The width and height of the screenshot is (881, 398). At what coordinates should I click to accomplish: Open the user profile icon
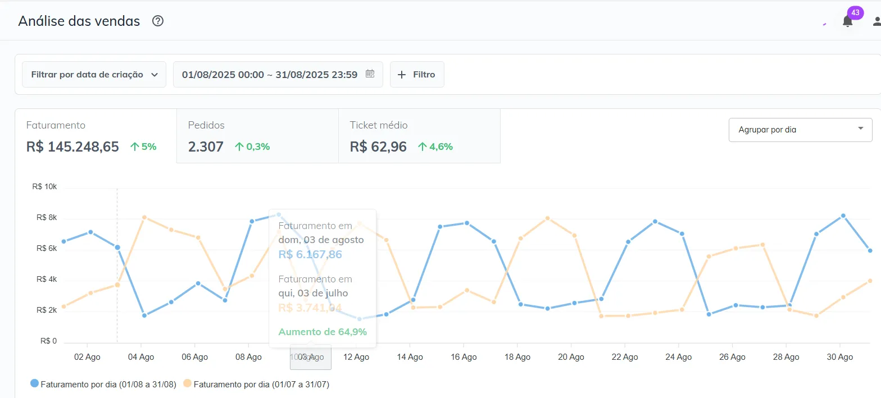[x=876, y=21]
